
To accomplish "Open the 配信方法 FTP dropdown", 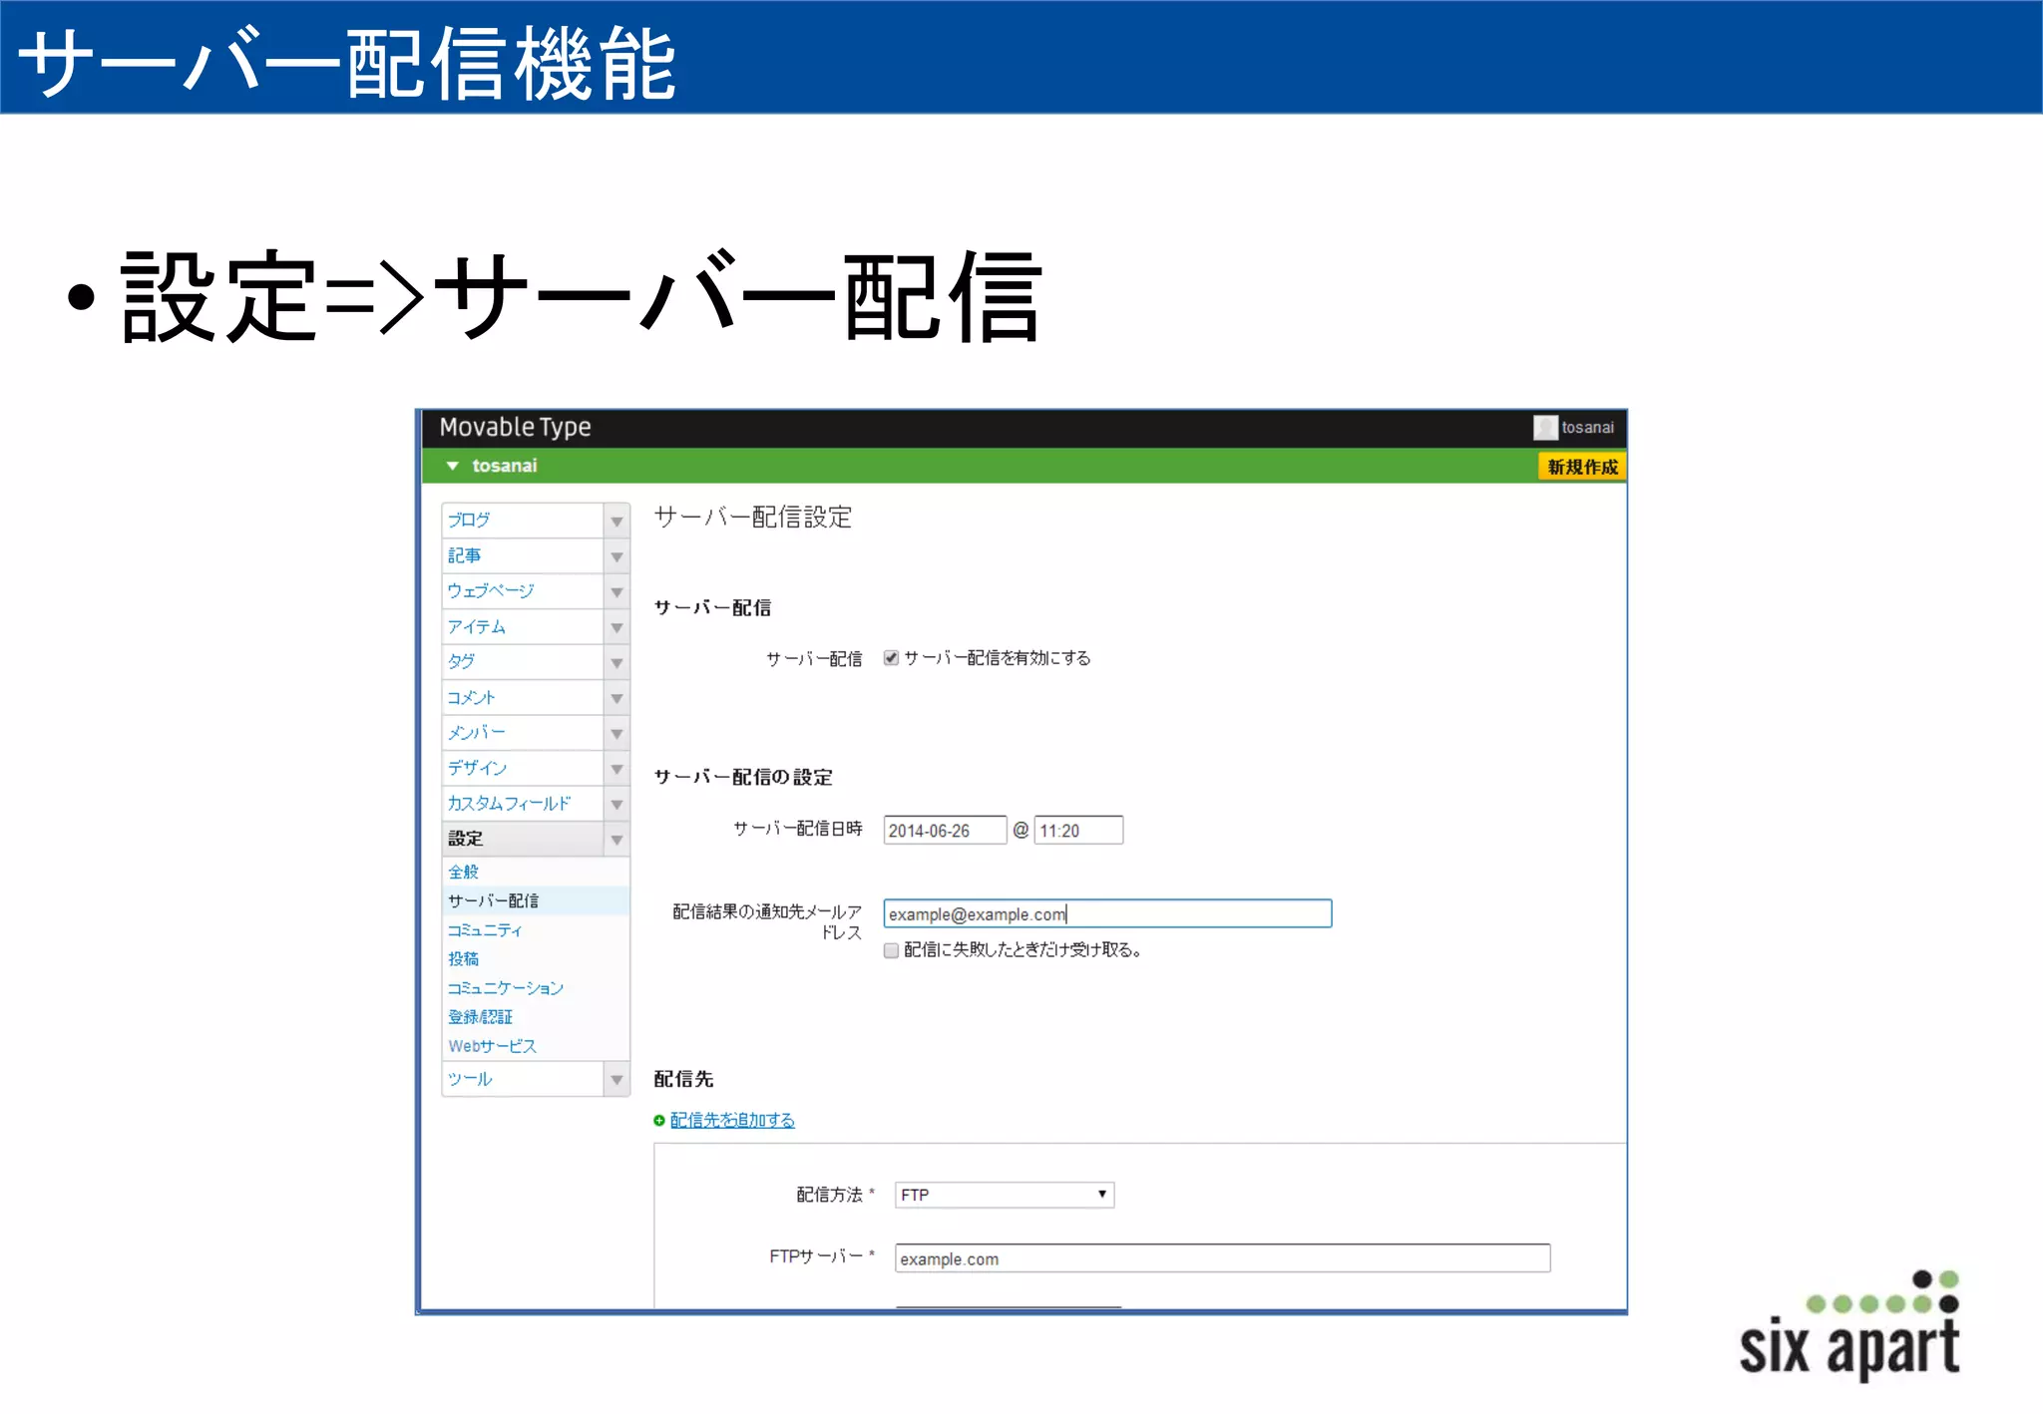I will click(x=1005, y=1195).
